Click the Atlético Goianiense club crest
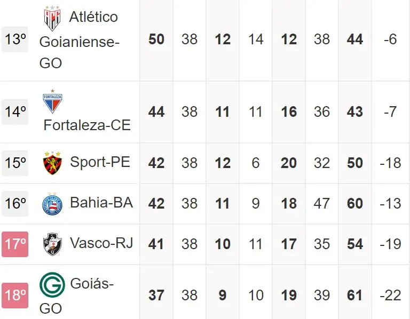The height and width of the screenshot is (319, 410). tap(52, 19)
